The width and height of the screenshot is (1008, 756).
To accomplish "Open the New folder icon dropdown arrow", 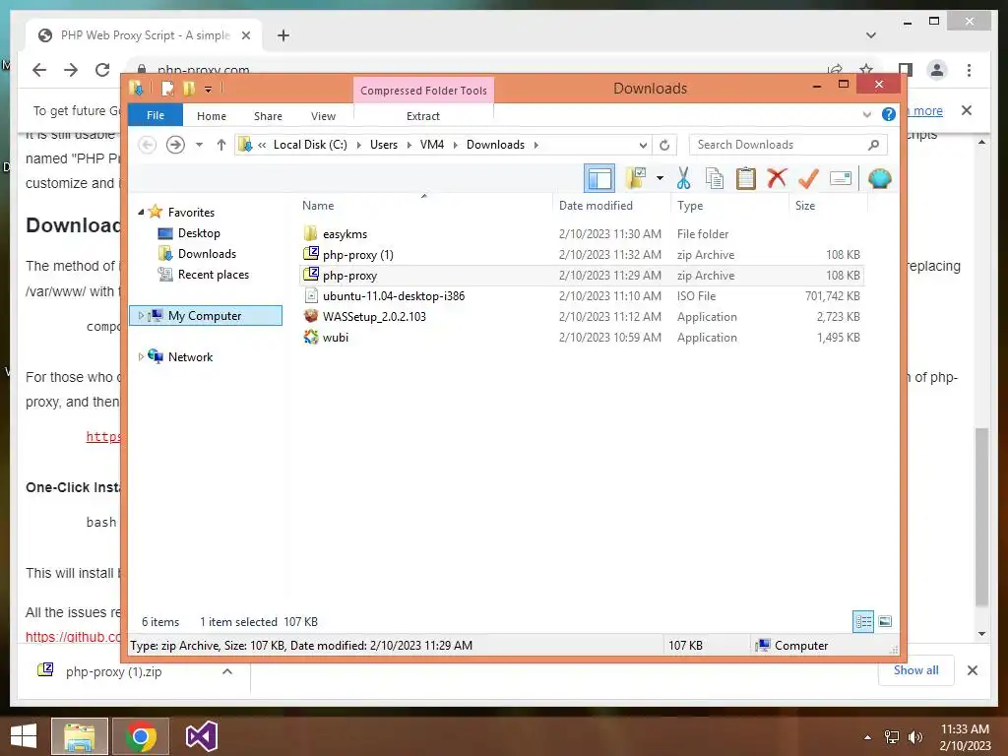I will (660, 178).
